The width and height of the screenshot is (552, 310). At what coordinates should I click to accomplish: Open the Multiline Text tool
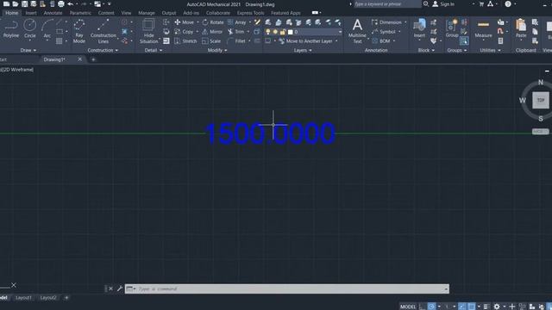[x=357, y=31]
